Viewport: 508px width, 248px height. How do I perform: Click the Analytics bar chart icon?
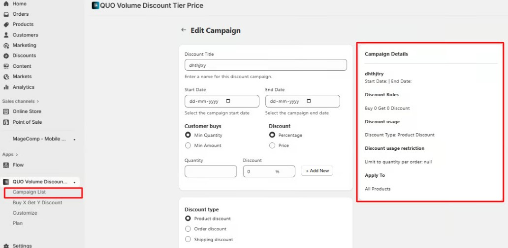coord(6,87)
